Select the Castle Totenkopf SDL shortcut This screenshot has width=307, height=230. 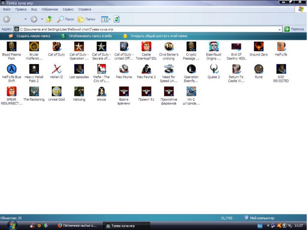146,46
